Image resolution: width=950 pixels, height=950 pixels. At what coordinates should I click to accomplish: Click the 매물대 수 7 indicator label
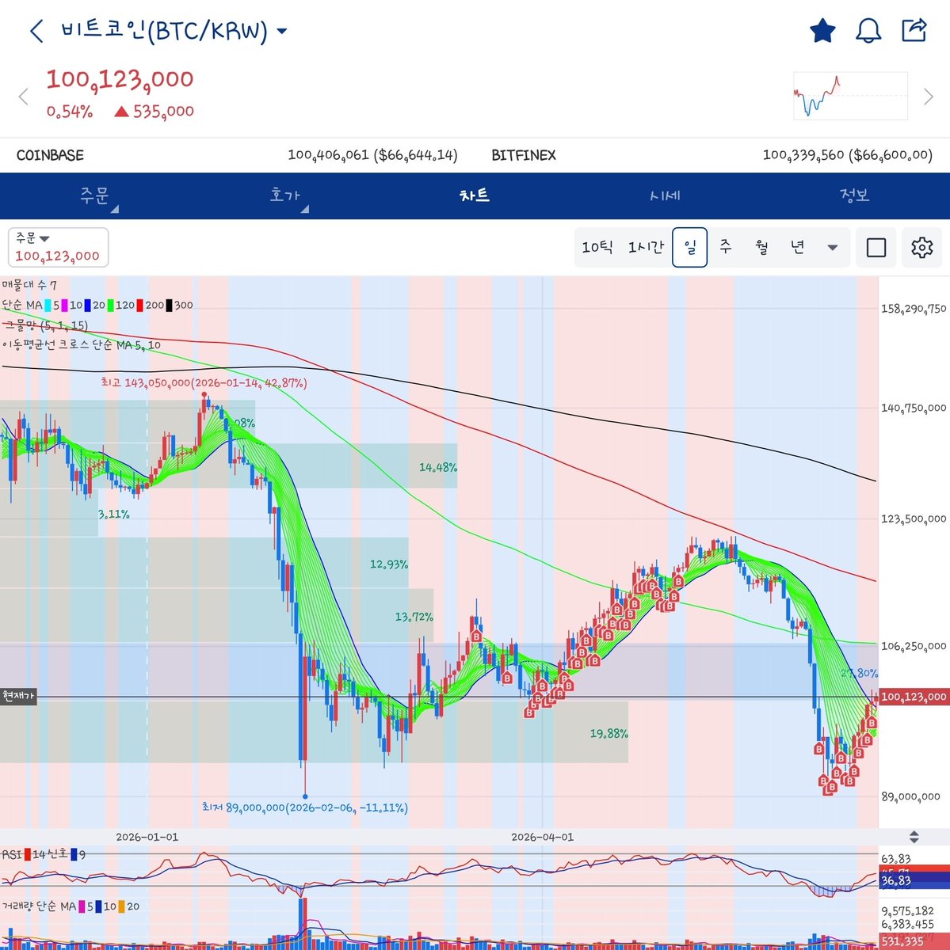tap(29, 285)
